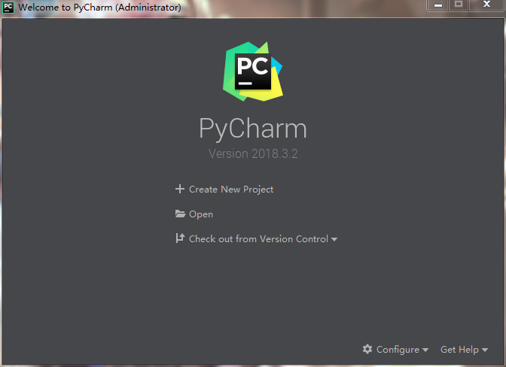Select the Create New Project link
506x367 pixels.
point(231,189)
